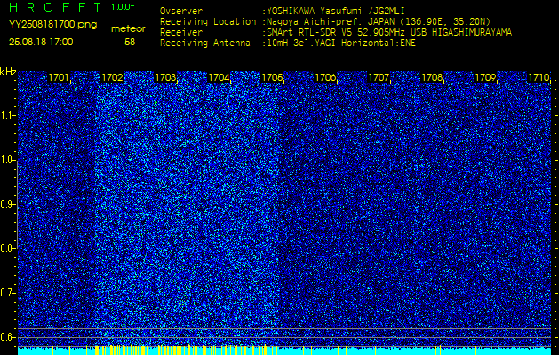559x355 pixels.
Task: Click the Receiver value SMArt RTL-SDR V5
Action: click(x=309, y=33)
